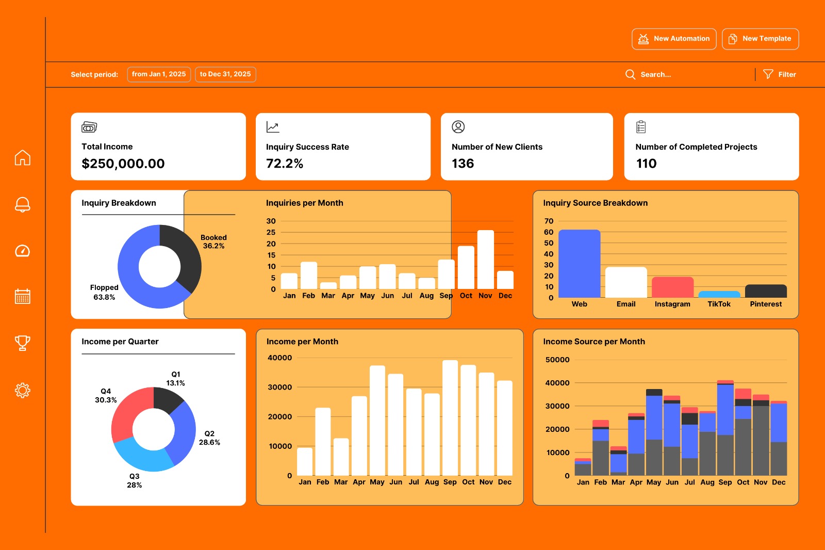Open the calendar icon in sidebar
This screenshot has height=550, width=825.
[x=22, y=296]
